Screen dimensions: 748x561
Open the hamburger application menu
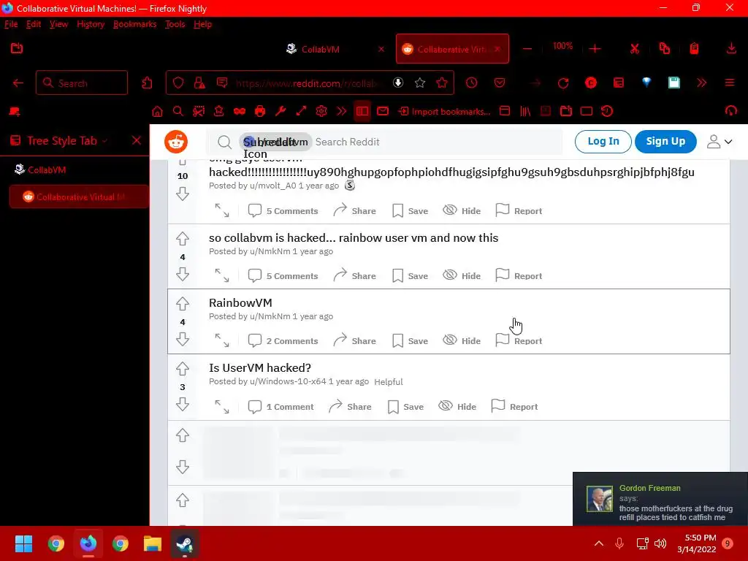point(730,83)
